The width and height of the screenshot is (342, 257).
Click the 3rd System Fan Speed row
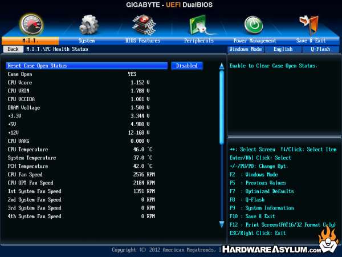81,208
